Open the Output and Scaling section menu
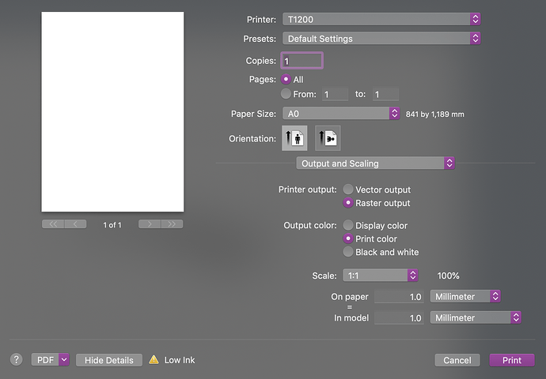546x379 pixels. point(375,163)
